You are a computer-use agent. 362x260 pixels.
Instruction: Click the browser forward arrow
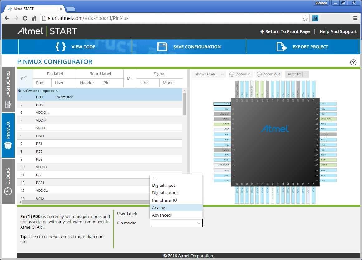[x=16, y=18]
